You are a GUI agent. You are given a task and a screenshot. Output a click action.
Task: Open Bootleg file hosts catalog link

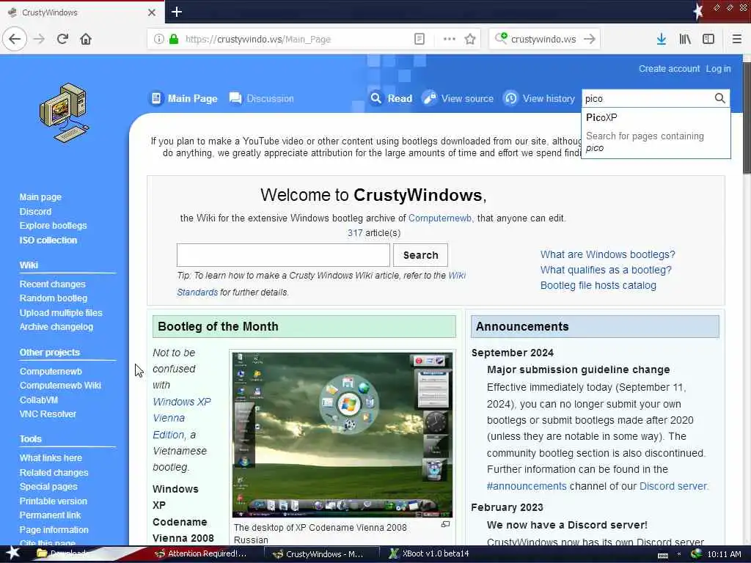598,285
